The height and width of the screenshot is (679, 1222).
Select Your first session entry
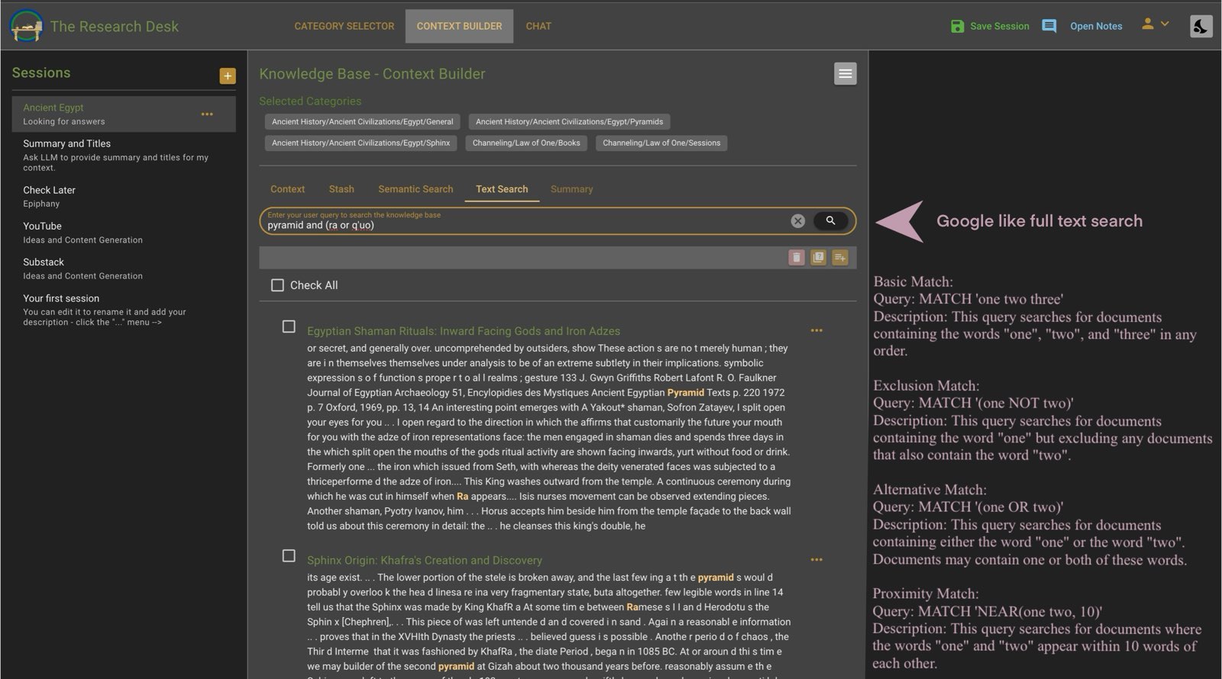[x=124, y=309]
